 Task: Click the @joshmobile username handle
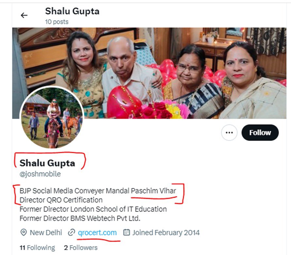(40, 174)
